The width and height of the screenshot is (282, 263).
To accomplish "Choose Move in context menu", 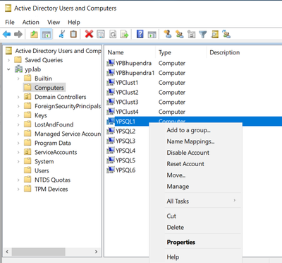I will 195,175.
